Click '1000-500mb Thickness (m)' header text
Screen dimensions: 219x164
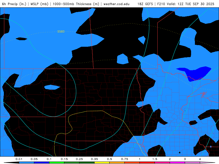[76, 4]
